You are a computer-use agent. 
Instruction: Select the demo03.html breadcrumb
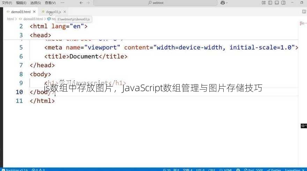[x=33, y=19]
